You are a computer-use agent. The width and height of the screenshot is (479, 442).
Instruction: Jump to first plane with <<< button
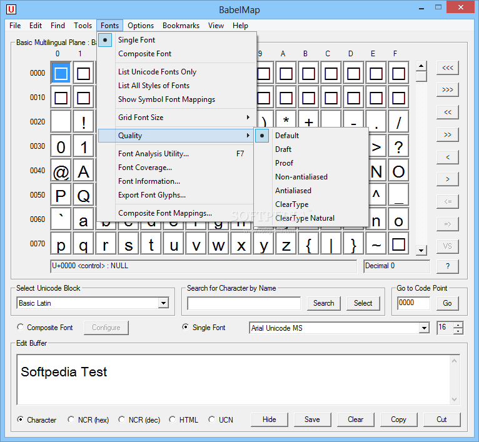(448, 68)
